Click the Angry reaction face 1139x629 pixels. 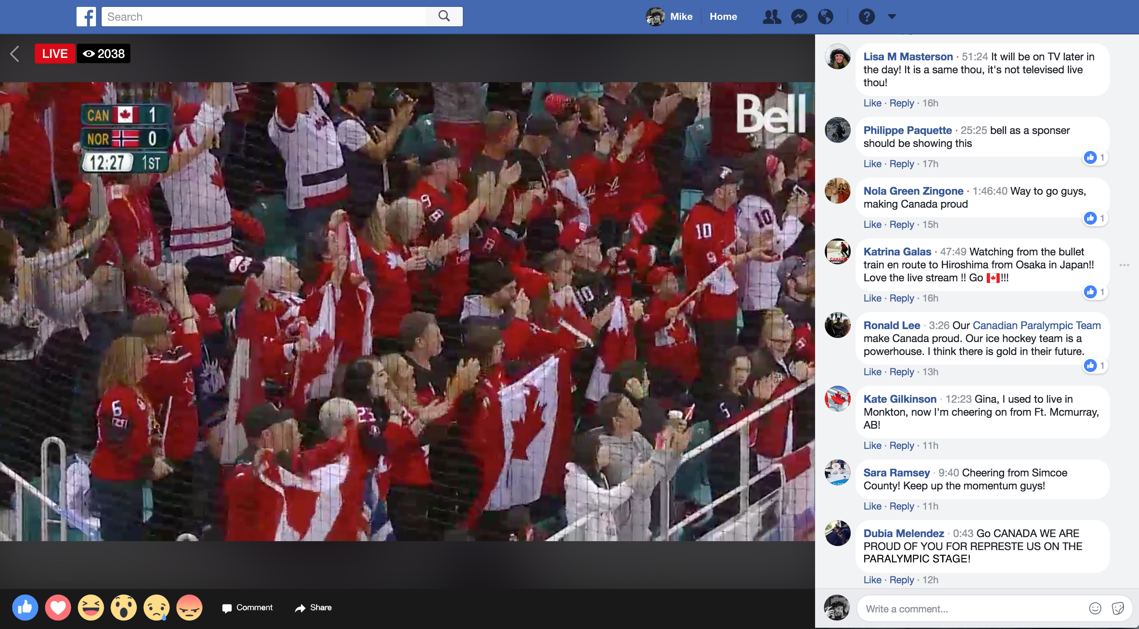coord(189,608)
